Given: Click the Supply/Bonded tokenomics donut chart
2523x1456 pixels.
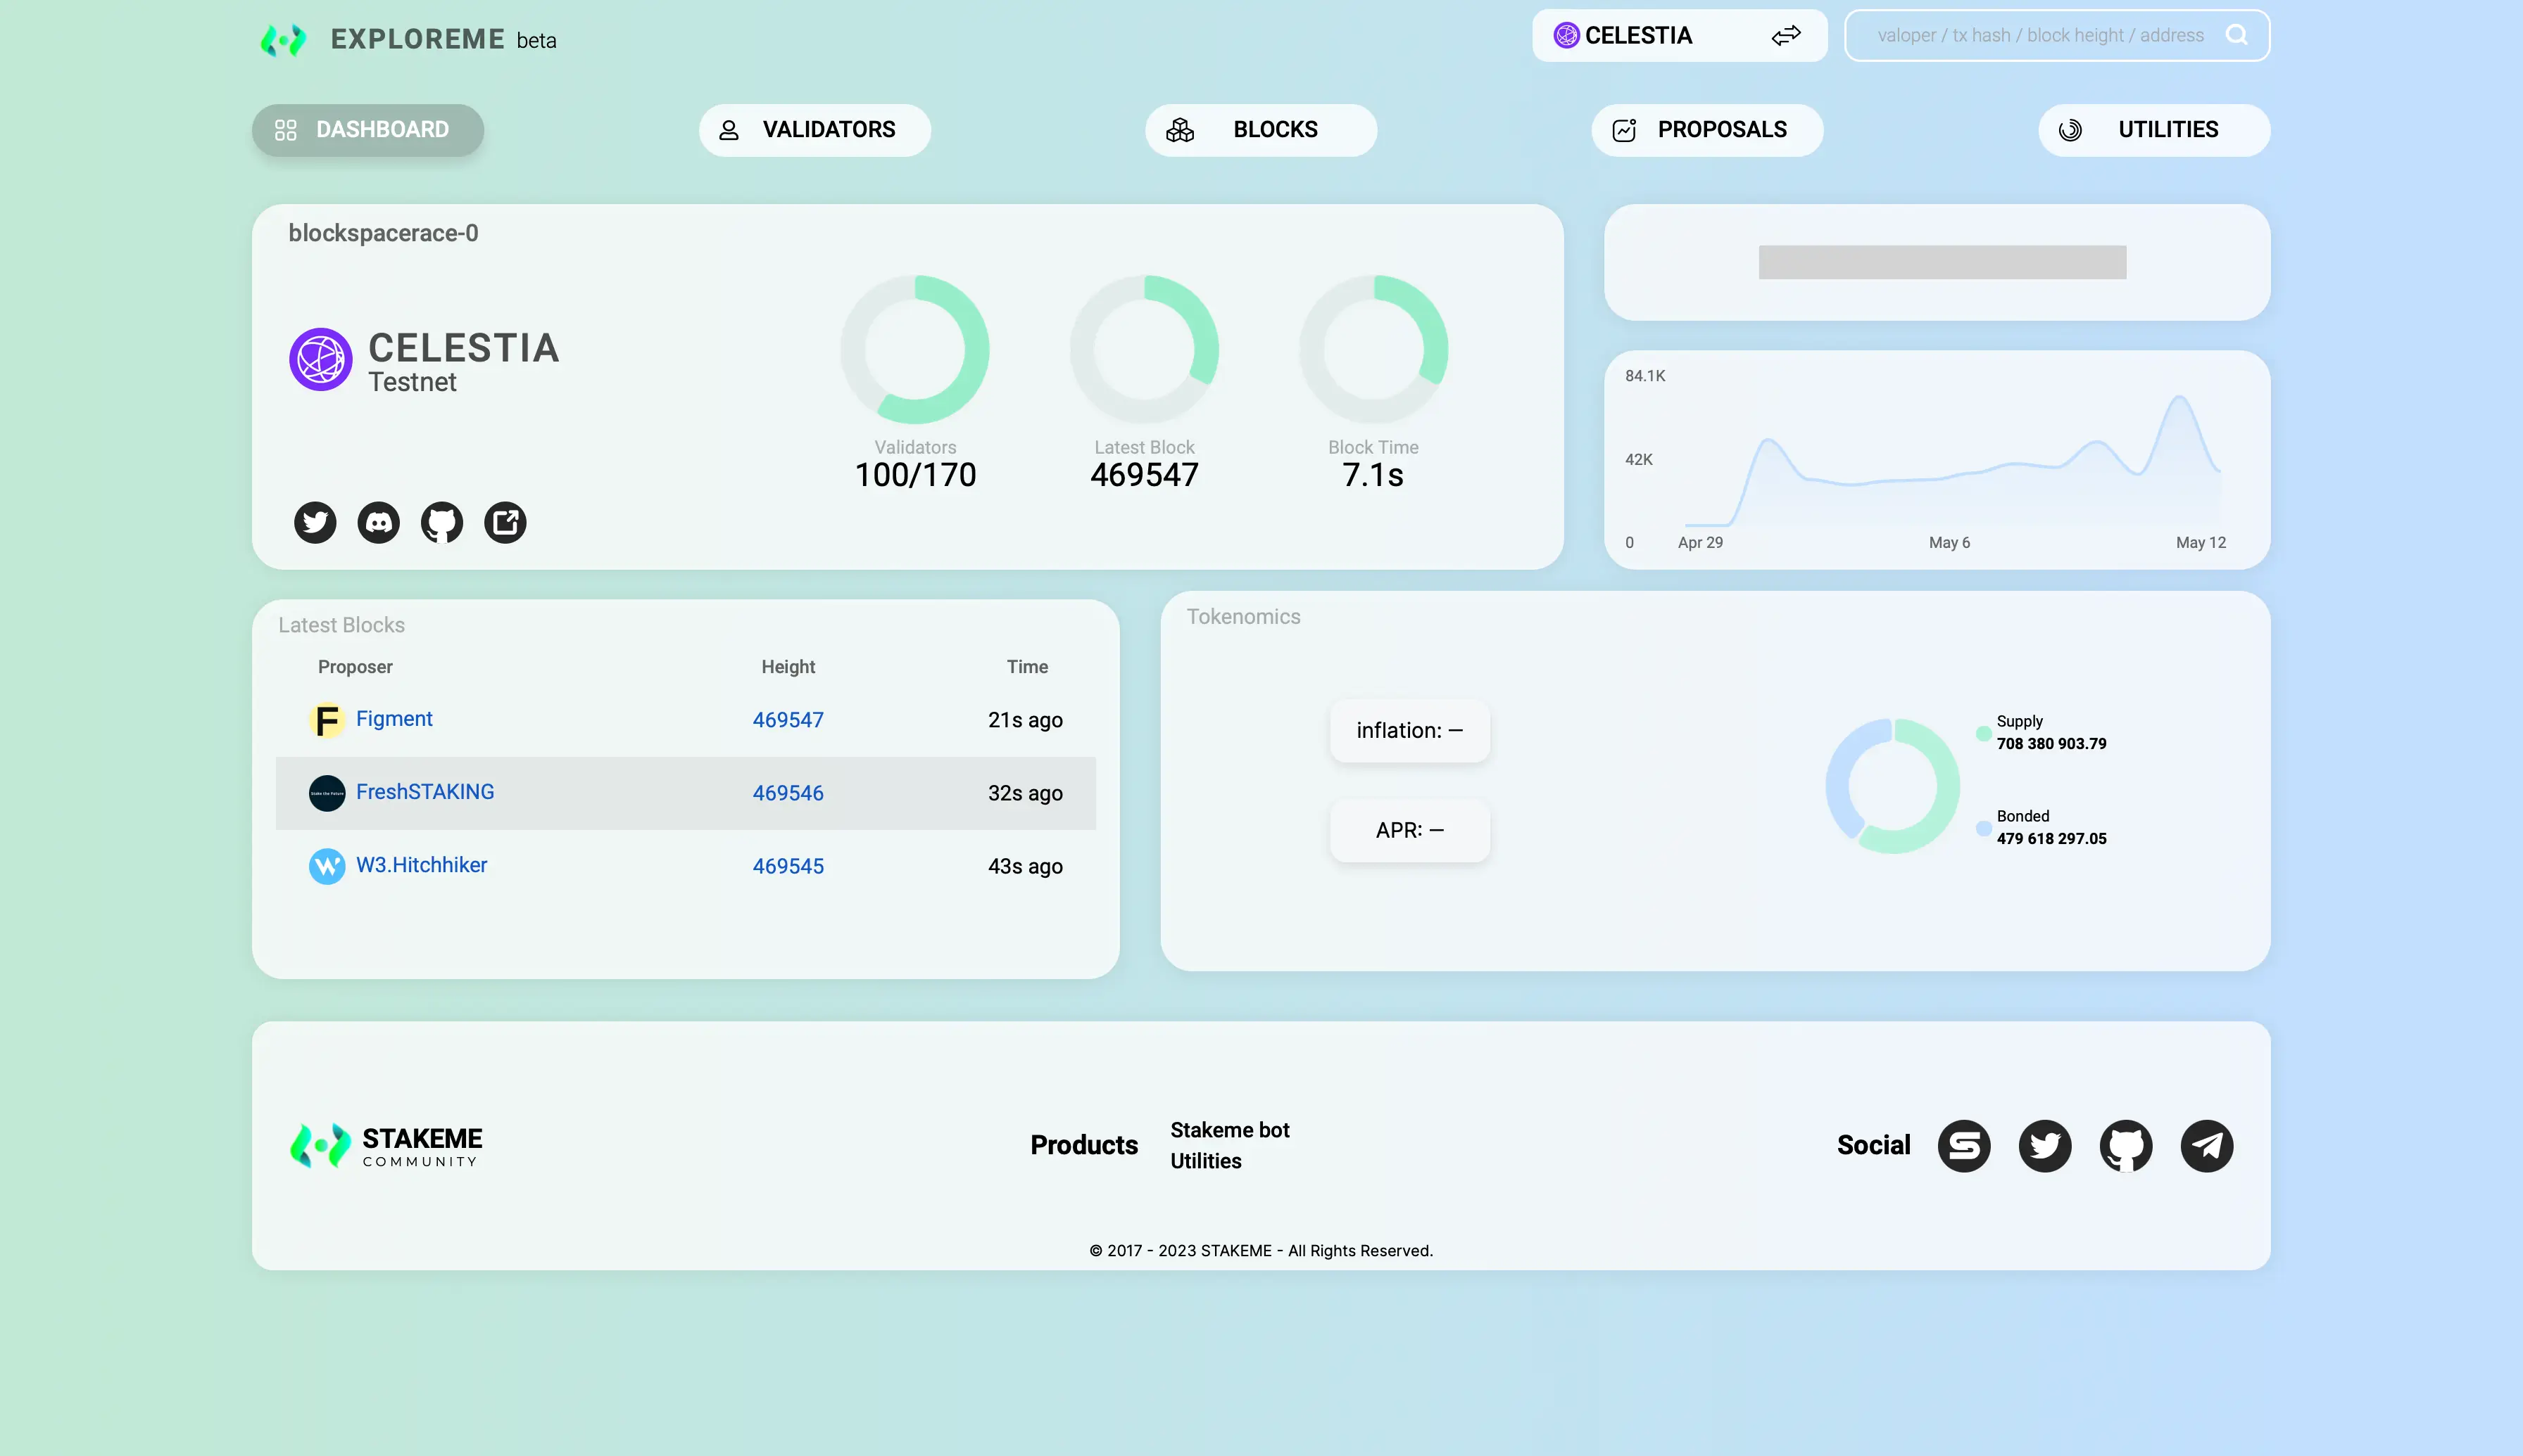Looking at the screenshot, I should tap(1892, 786).
